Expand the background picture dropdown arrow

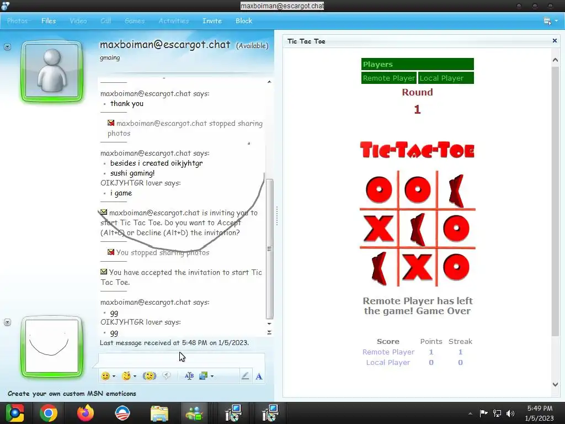212,376
